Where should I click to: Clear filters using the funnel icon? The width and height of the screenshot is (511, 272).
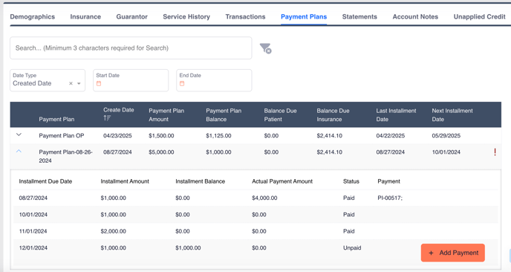(266, 48)
